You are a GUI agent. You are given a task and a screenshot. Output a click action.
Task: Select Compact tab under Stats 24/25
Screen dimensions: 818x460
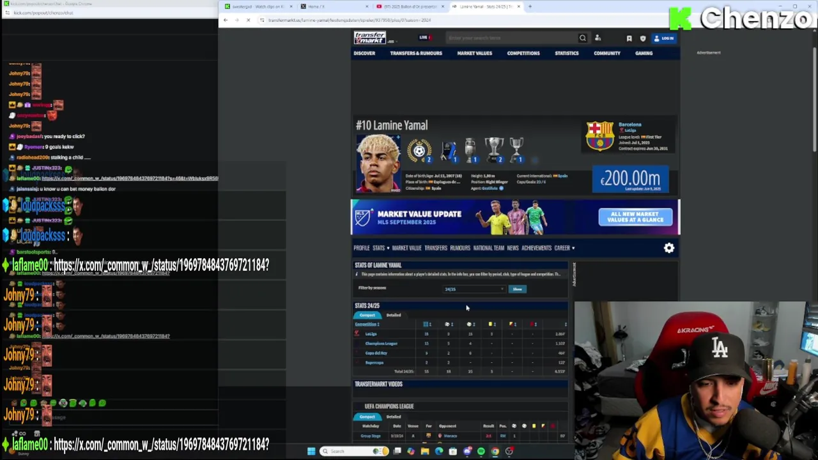367,315
